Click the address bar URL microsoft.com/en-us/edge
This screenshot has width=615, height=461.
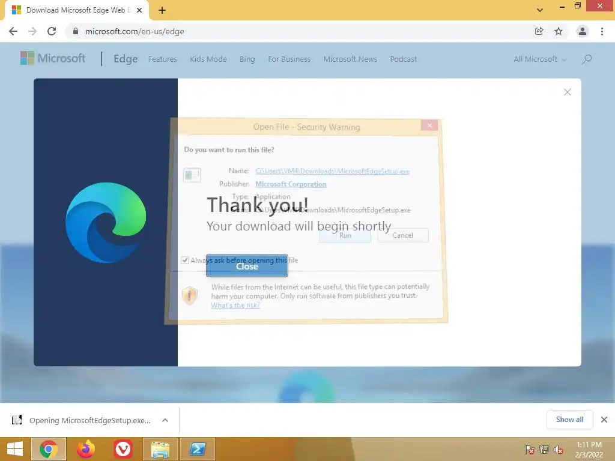pyautogui.click(x=135, y=31)
